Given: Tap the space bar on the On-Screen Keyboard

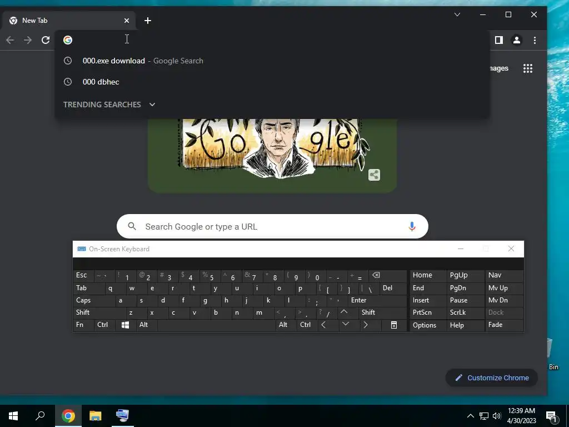Looking at the screenshot, I should tap(216, 325).
